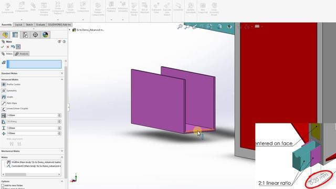Adjust the maximum value spinner

59,128
